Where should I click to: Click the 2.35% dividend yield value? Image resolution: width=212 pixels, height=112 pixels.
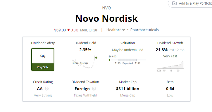[85, 50]
